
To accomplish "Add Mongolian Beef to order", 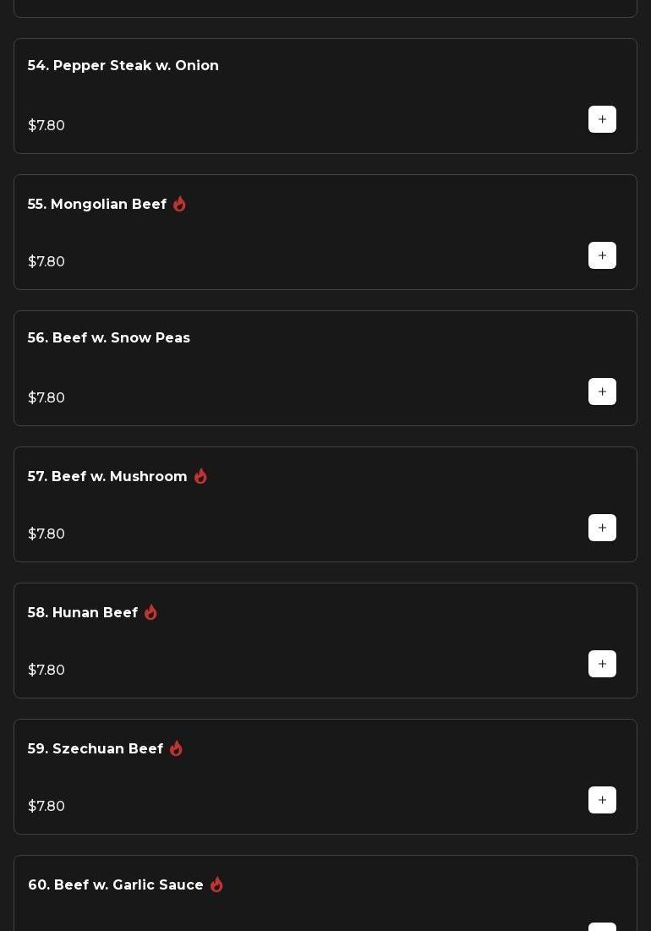I will click(x=602, y=255).
